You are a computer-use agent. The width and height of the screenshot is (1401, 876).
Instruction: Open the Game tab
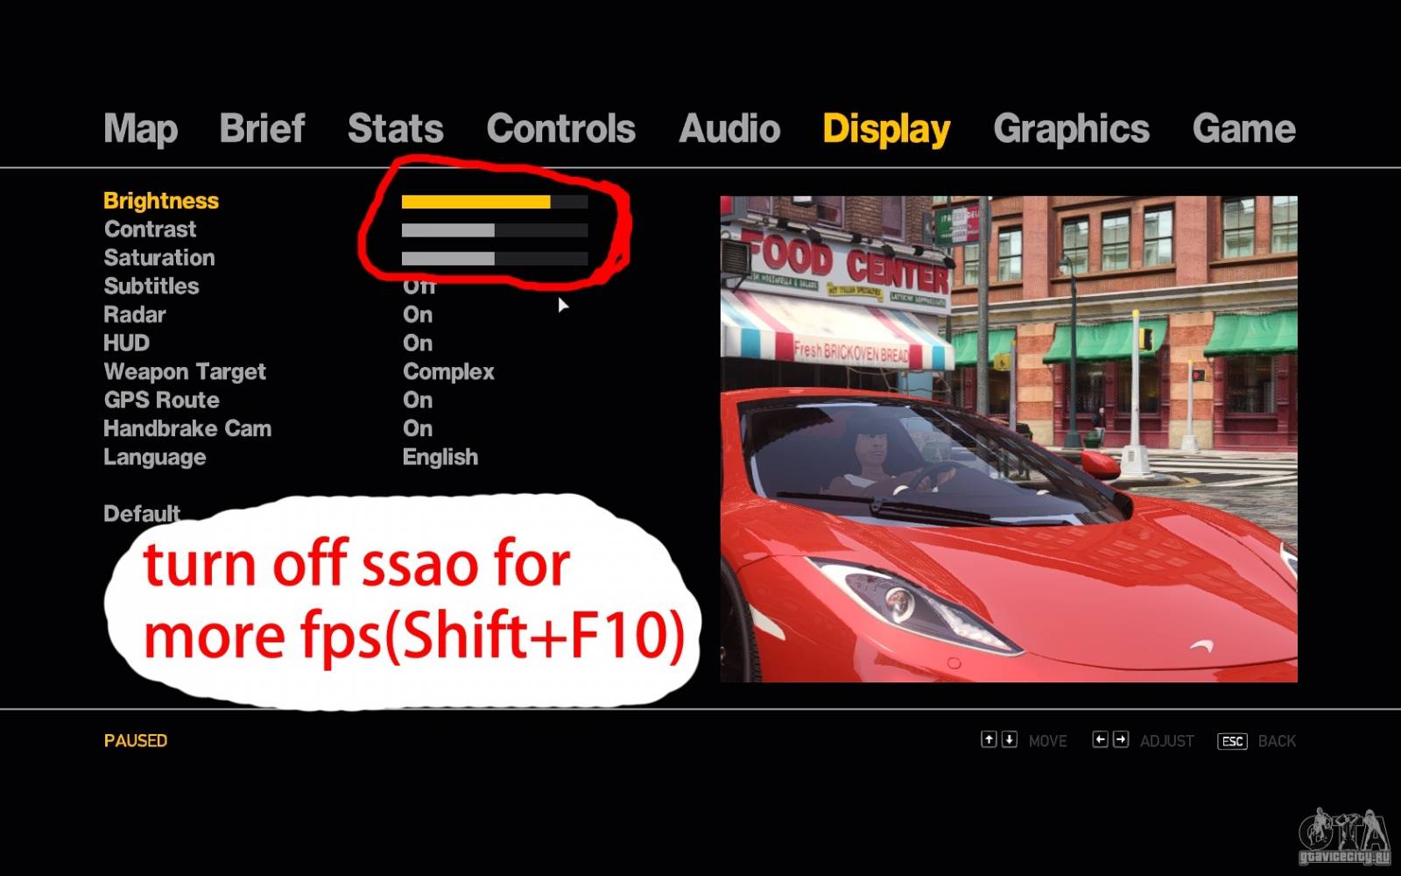pos(1243,128)
